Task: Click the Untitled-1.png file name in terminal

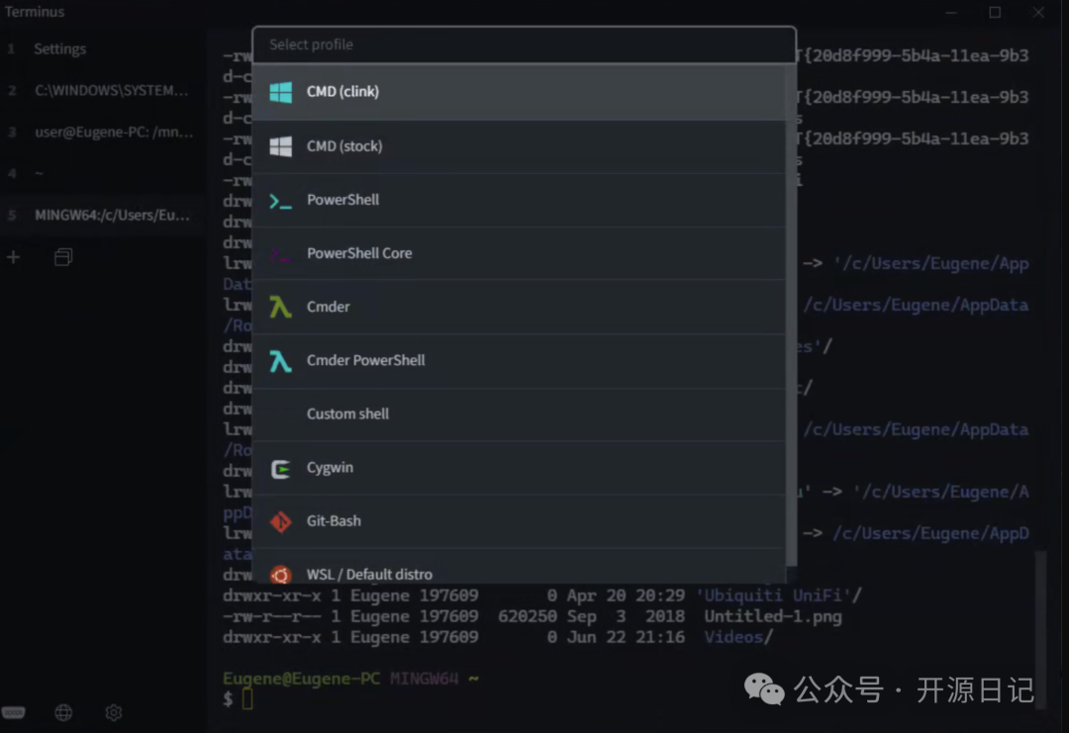Action: 773,616
